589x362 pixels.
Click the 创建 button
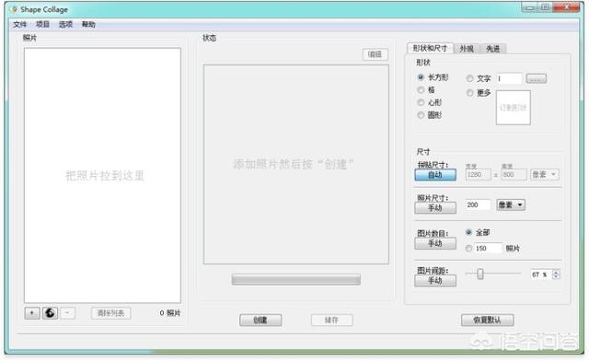pyautogui.click(x=260, y=320)
